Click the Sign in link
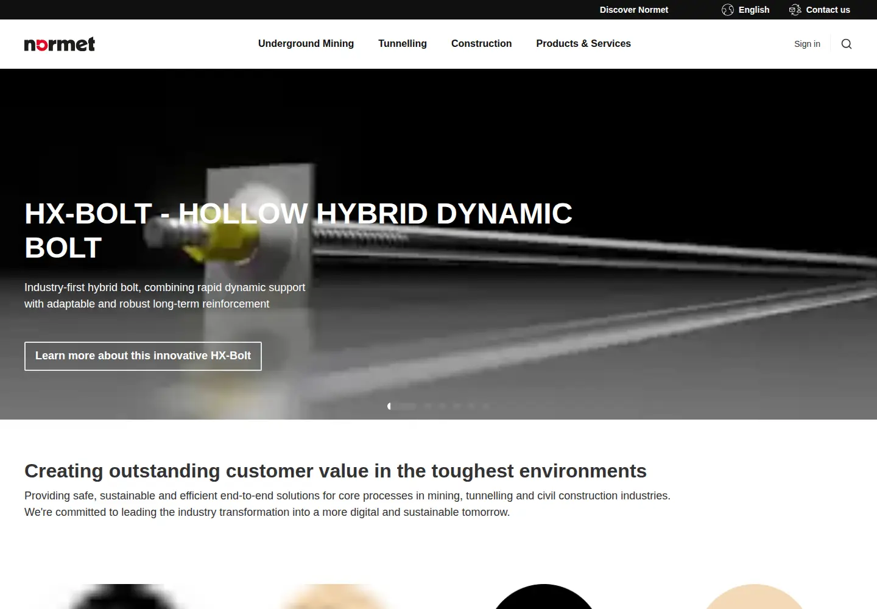The width and height of the screenshot is (877, 609). tap(807, 44)
